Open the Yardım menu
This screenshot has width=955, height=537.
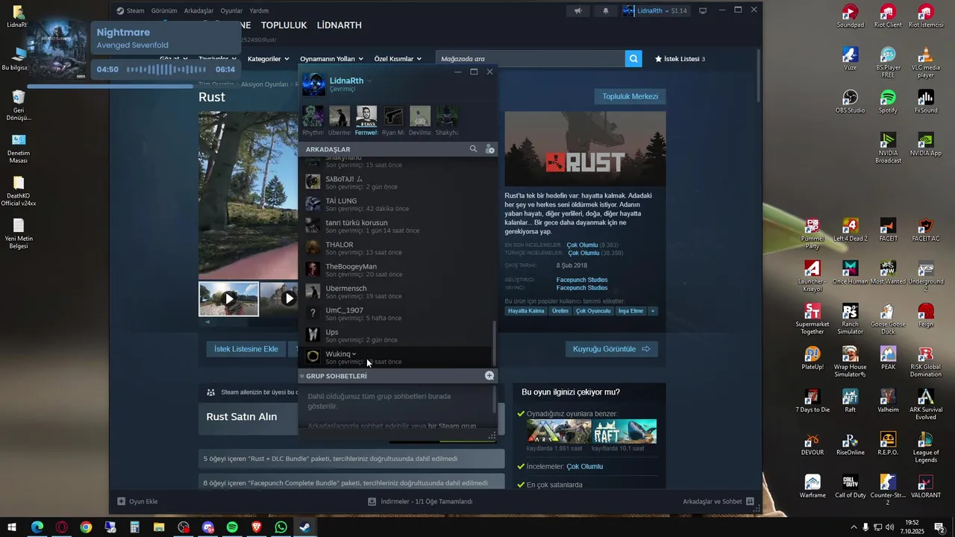259,10
